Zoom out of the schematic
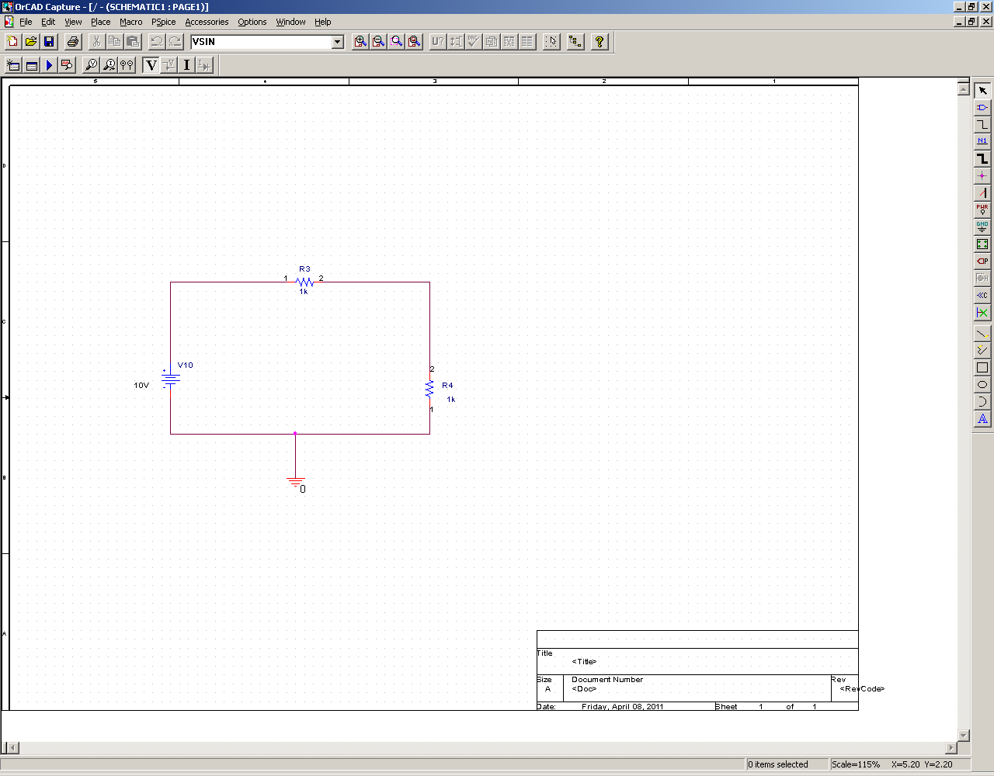This screenshot has width=994, height=776. (378, 42)
